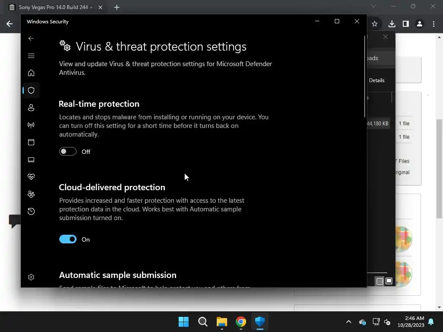The image size is (443, 332).
Task: Open the clock and date panel
Action: pos(411,322)
